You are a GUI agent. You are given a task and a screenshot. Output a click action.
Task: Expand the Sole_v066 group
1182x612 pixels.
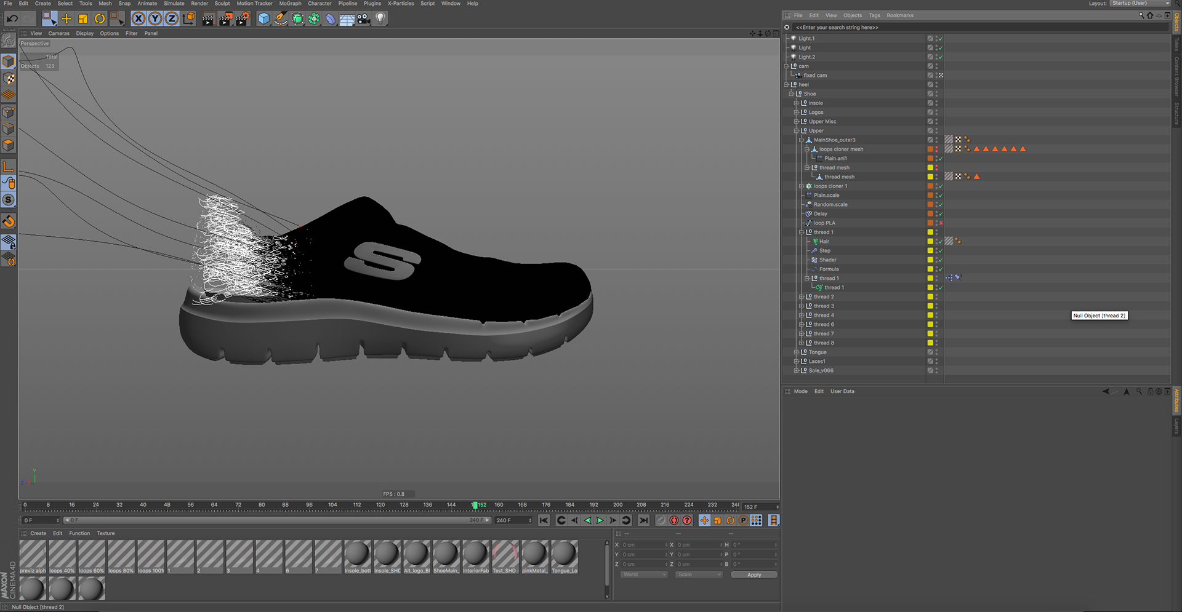pyautogui.click(x=796, y=370)
